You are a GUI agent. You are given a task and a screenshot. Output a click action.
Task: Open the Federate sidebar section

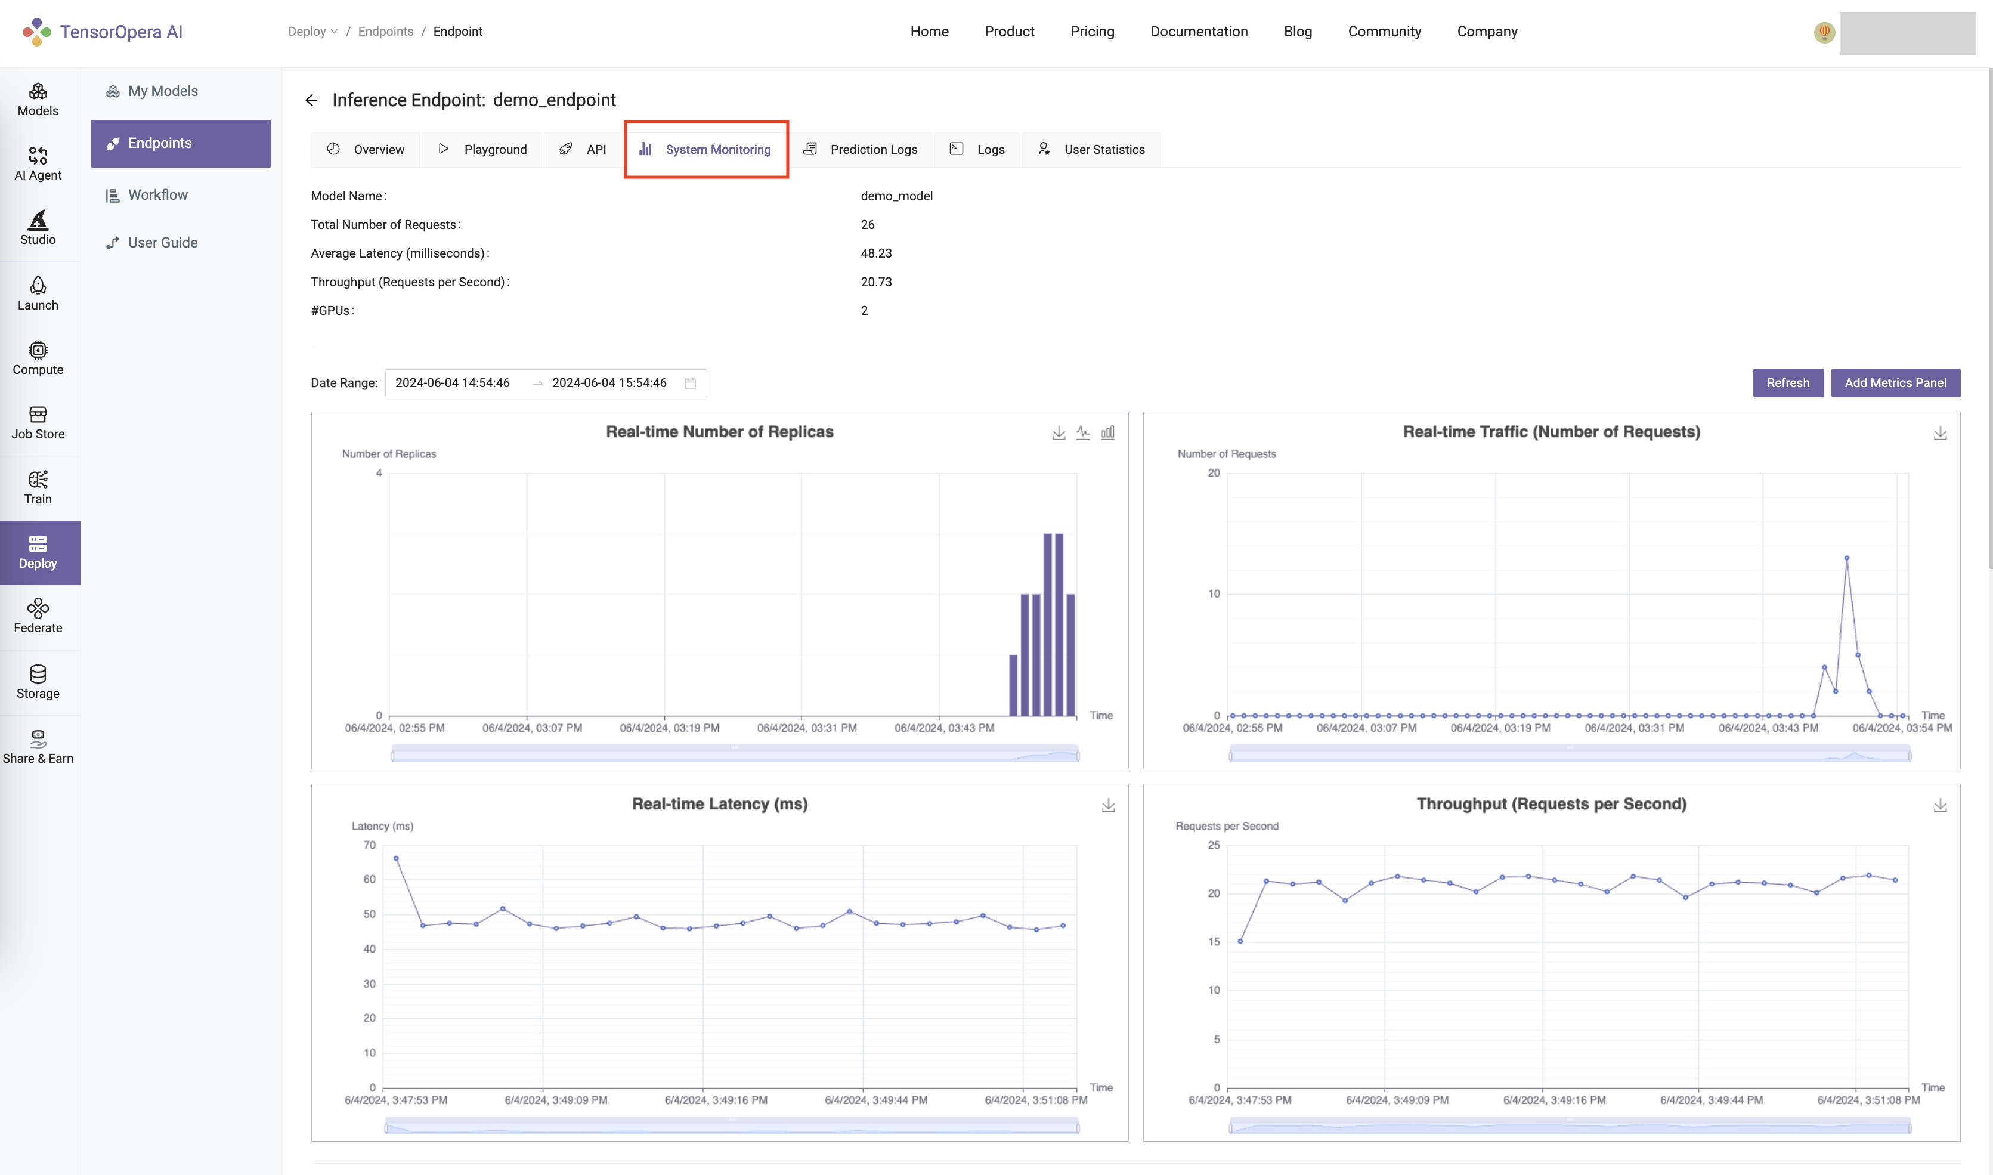(x=38, y=616)
